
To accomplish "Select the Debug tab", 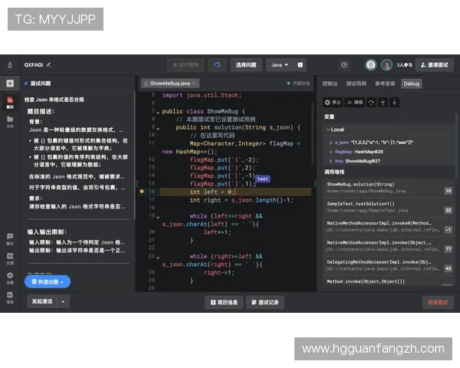I will [x=411, y=84].
